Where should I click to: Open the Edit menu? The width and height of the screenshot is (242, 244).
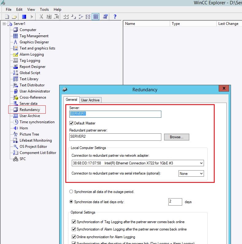(19, 10)
